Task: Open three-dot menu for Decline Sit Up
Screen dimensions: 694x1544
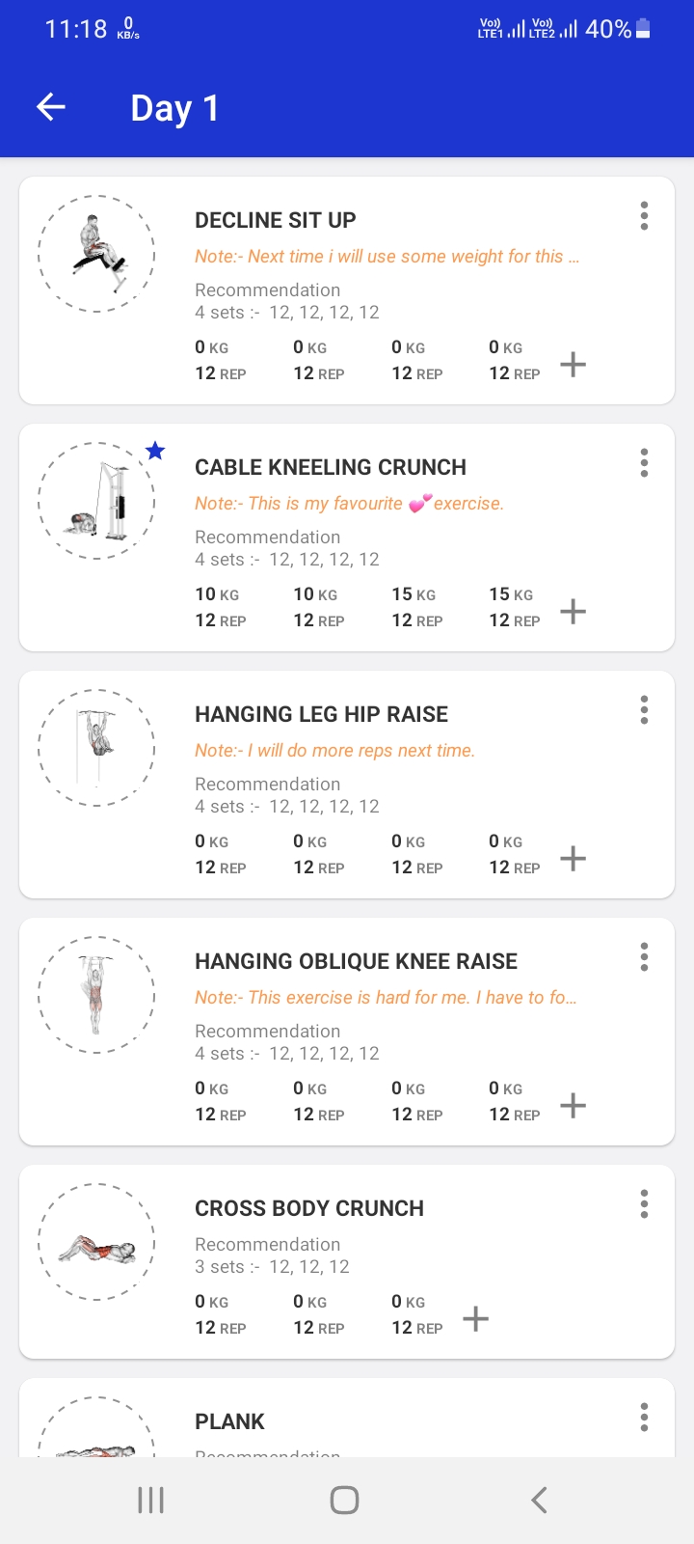Action: 644,216
